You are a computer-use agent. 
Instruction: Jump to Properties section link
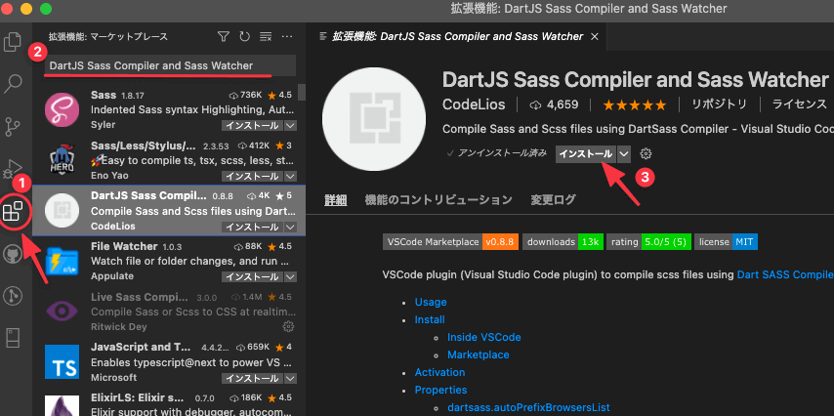[x=441, y=390]
